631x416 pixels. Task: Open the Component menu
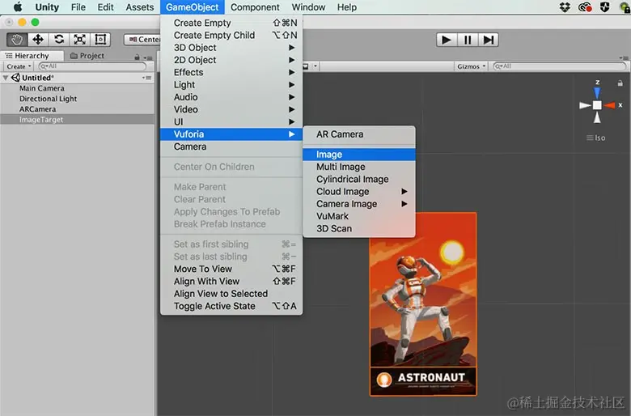pos(255,7)
